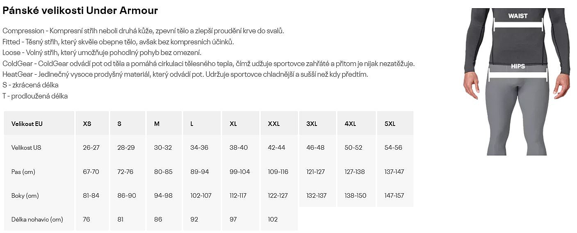Viewport: 577px width, 233px height.
Task: Click the HIPS label on the body image
Action: pyautogui.click(x=518, y=66)
